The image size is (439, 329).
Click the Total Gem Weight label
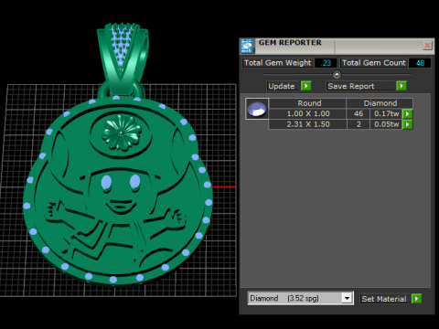point(277,63)
